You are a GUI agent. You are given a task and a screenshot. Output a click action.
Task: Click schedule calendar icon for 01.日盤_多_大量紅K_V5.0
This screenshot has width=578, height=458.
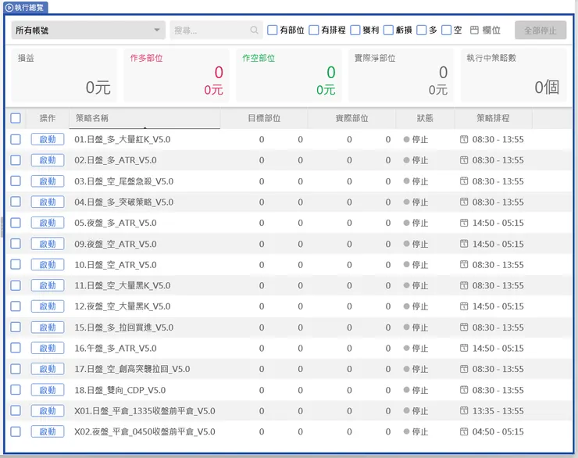(464, 139)
